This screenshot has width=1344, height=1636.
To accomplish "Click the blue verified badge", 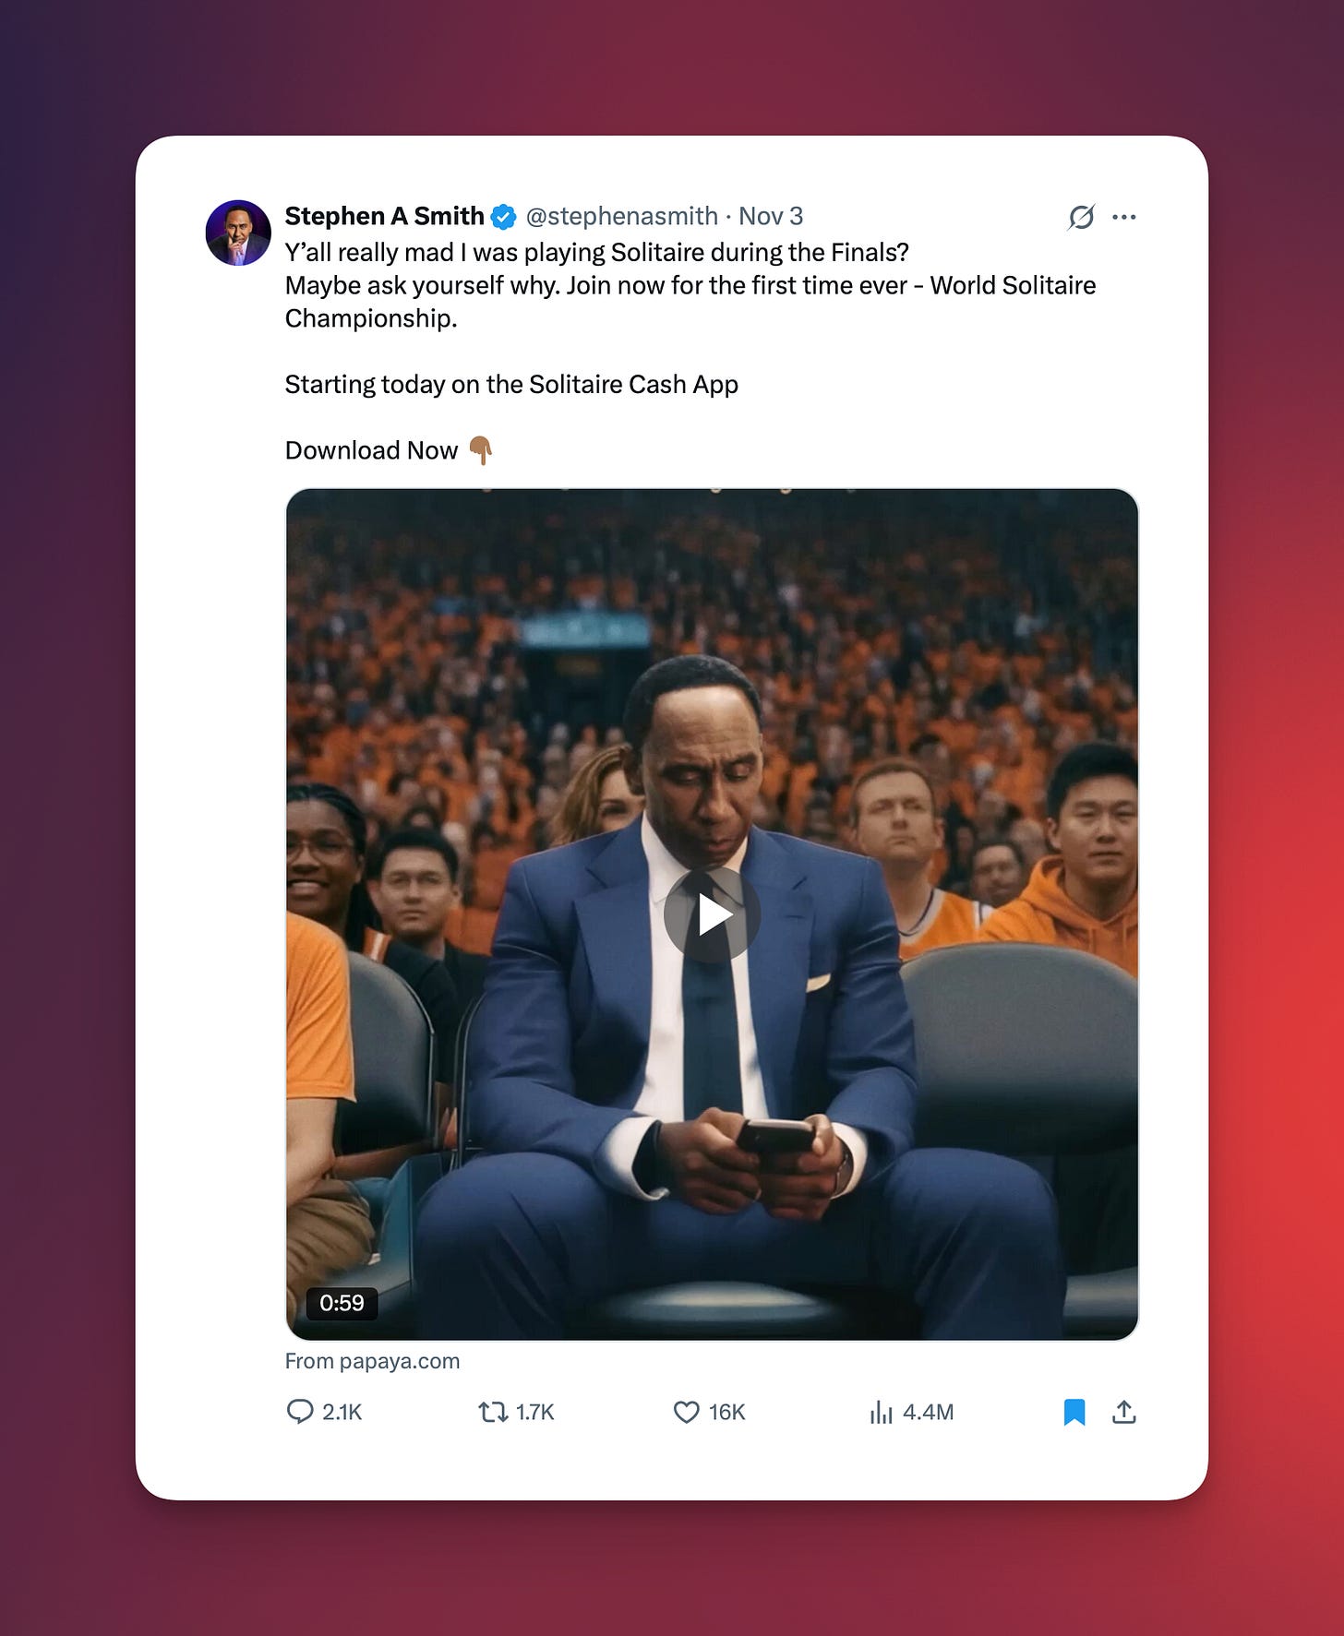I will coord(504,217).
